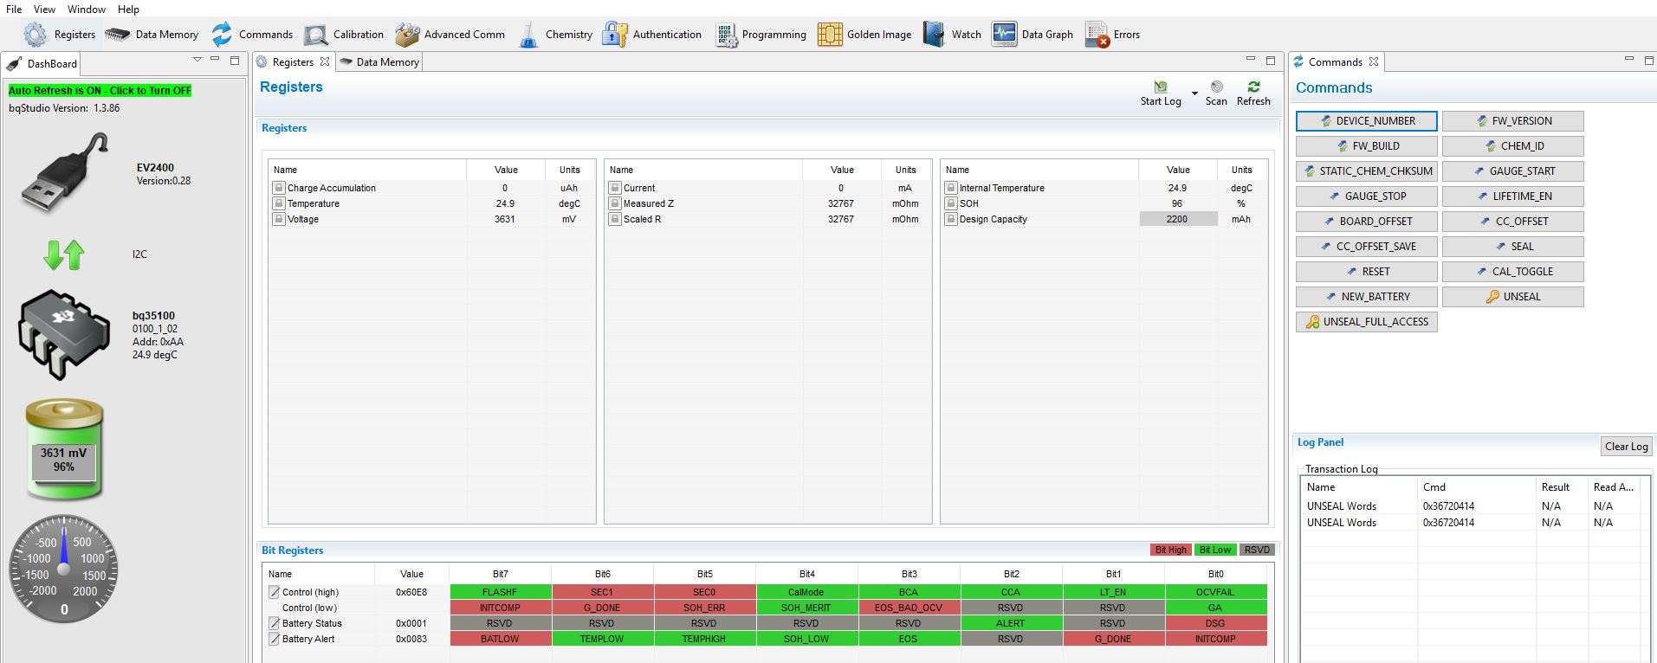Send the FW_VERSION command

(1513, 121)
